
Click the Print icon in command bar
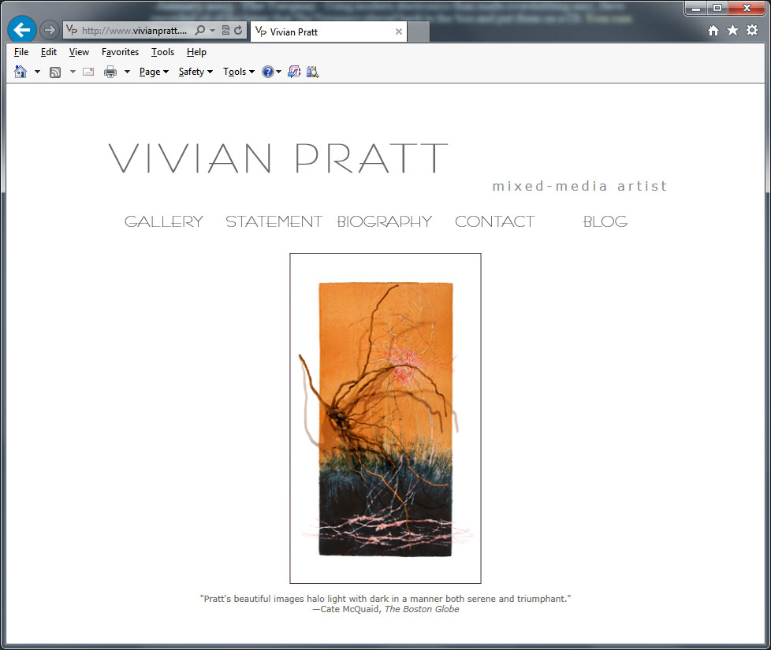coord(110,72)
